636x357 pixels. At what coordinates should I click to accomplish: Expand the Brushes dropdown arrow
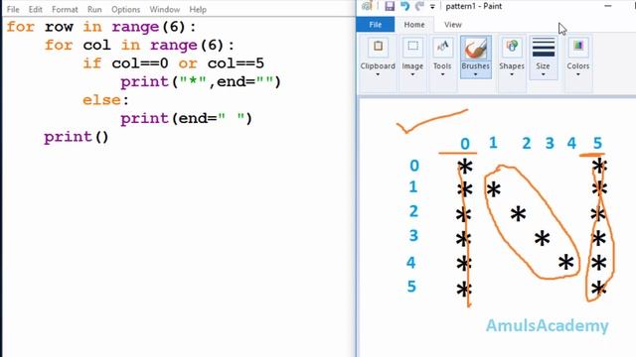(x=475, y=74)
